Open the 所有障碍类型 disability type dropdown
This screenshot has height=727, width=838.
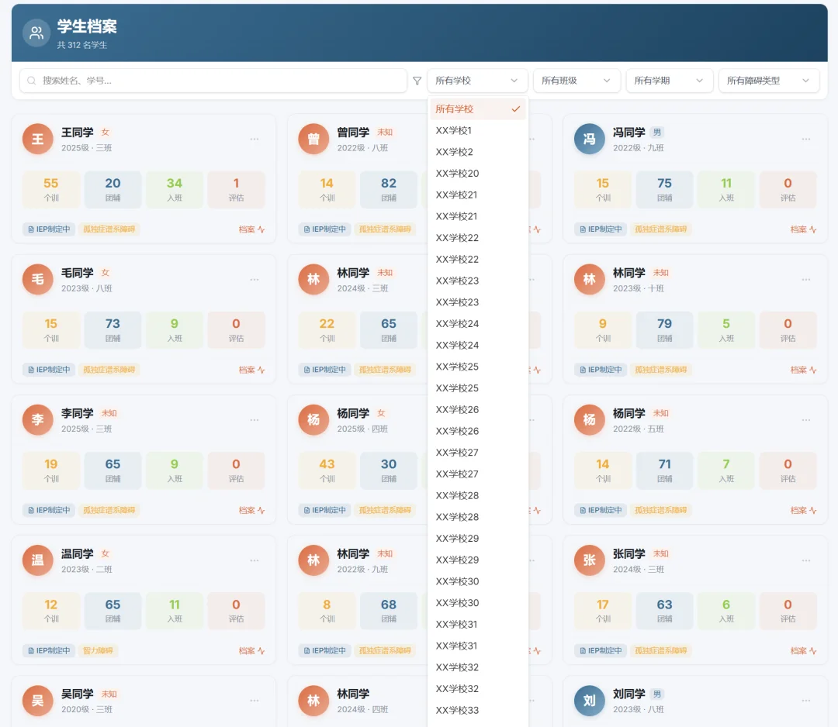(x=768, y=81)
